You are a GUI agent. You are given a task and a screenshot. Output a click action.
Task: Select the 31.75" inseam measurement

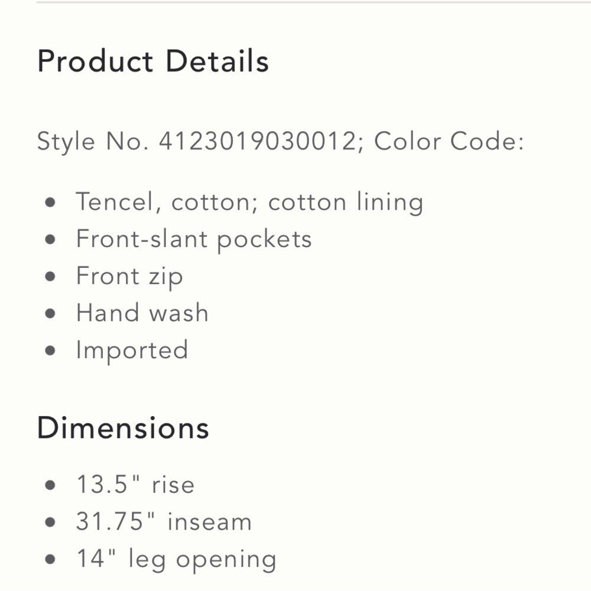tap(164, 522)
